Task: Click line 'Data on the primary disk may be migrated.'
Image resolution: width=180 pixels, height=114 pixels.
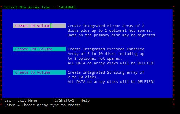Action: [x=112, y=35]
